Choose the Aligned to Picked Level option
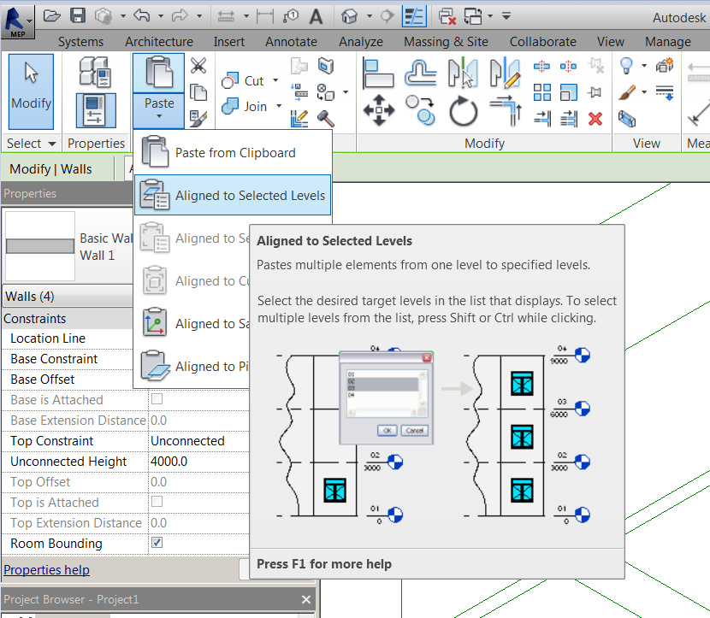710x618 pixels. [x=192, y=366]
